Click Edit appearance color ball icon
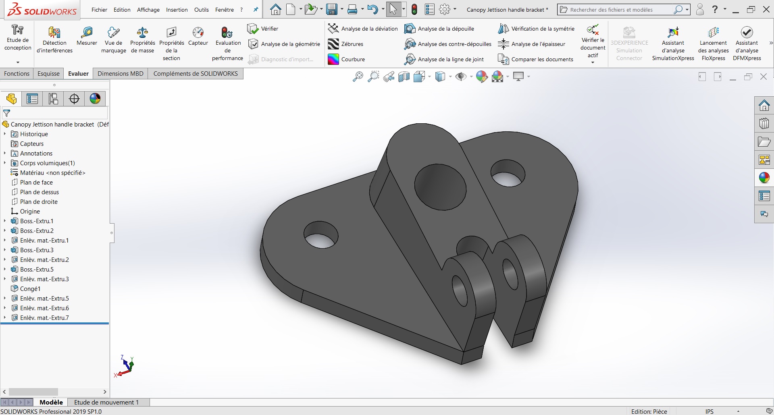The image size is (774, 415). [482, 77]
